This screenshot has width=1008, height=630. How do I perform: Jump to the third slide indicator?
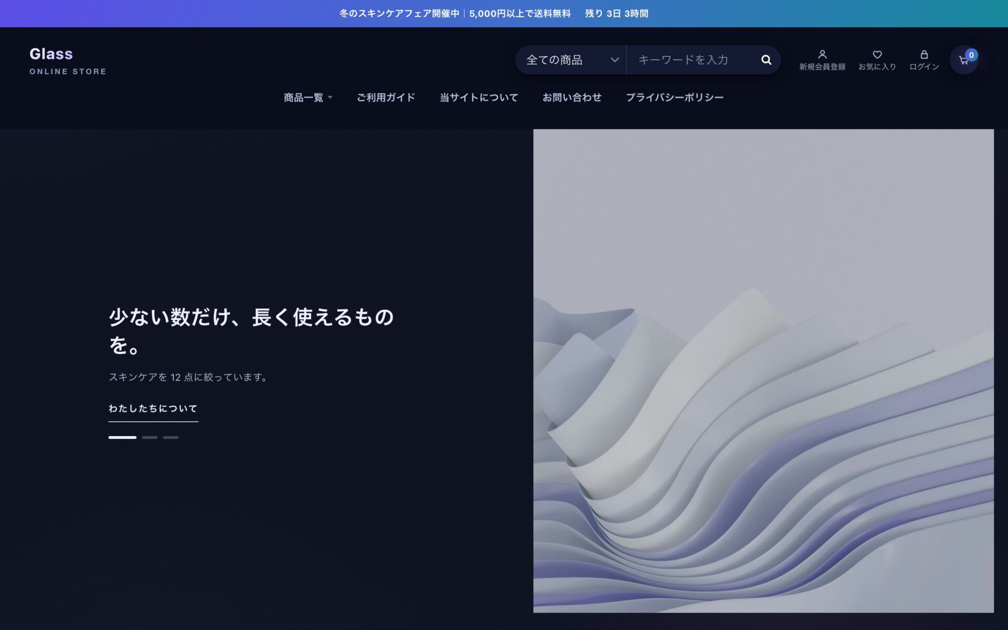171,437
